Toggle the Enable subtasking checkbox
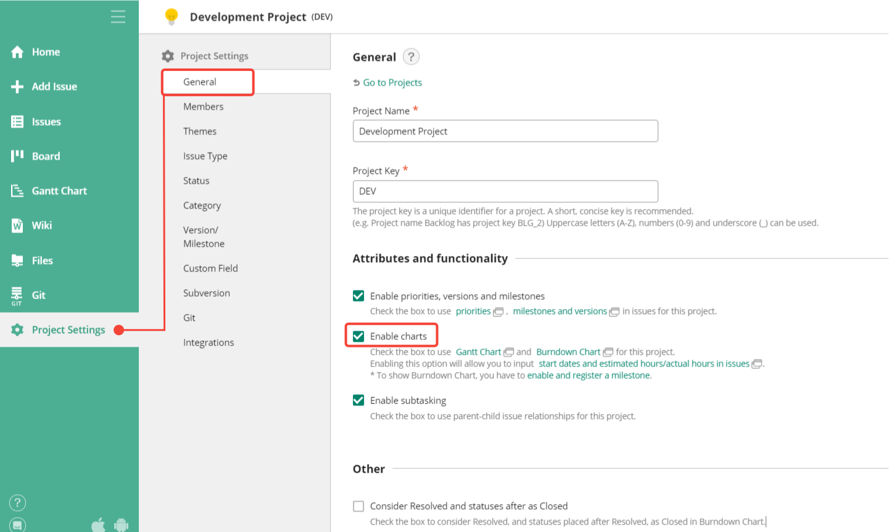The width and height of the screenshot is (889, 532). pyautogui.click(x=358, y=400)
